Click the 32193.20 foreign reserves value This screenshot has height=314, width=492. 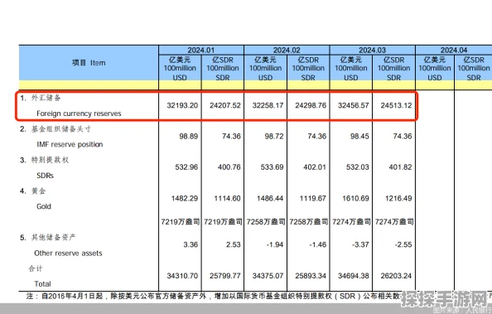pyautogui.click(x=182, y=105)
